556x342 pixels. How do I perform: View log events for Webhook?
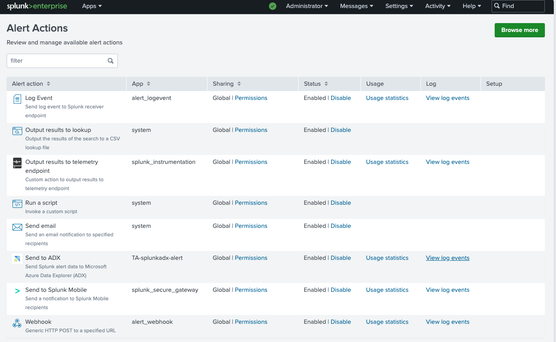(x=448, y=322)
